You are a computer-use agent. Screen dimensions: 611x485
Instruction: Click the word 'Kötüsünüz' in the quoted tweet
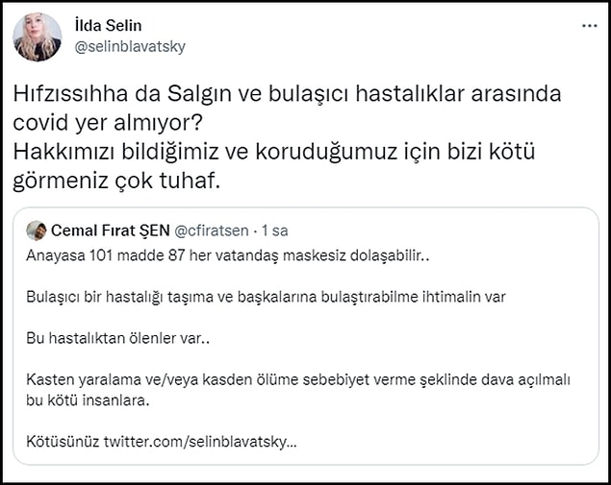(x=63, y=442)
